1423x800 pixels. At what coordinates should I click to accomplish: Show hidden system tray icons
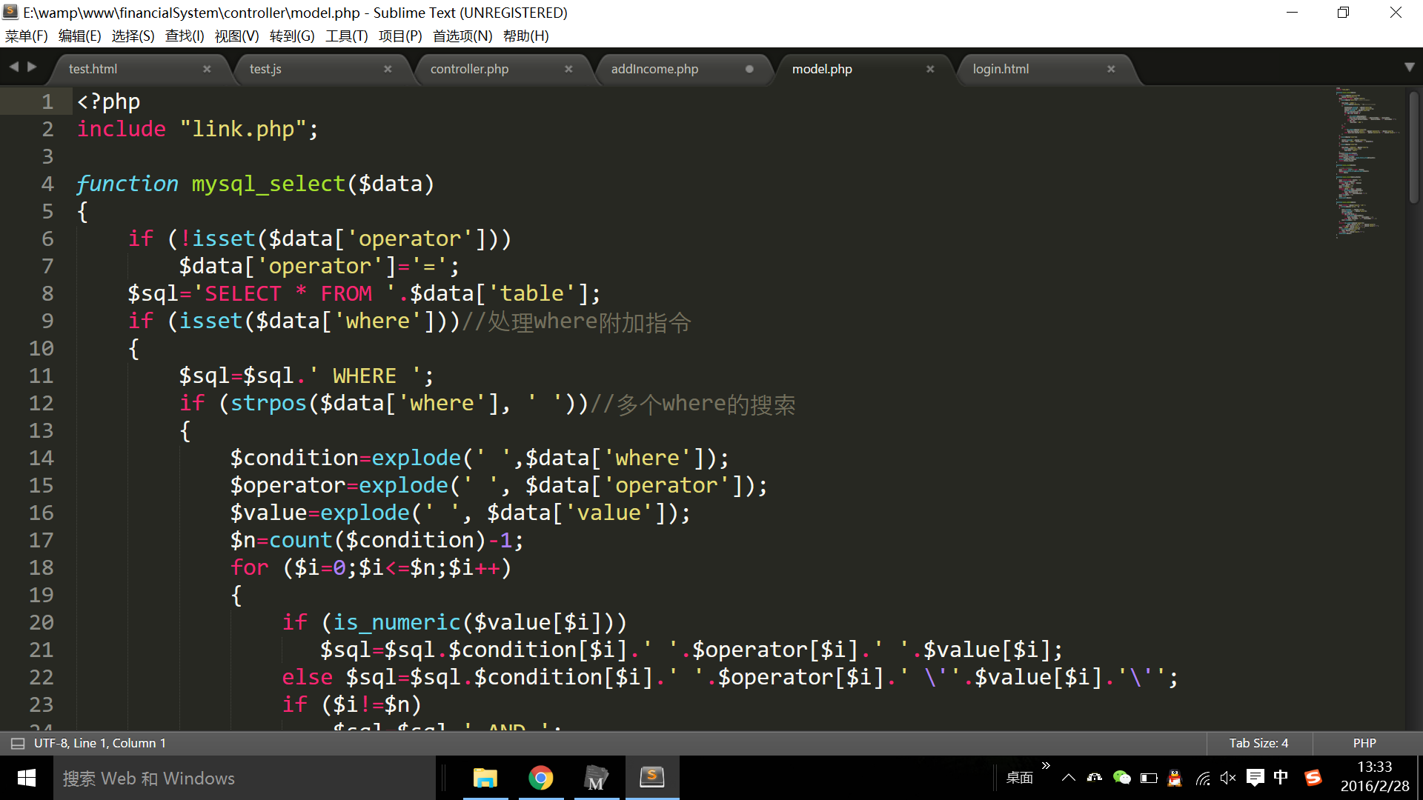click(1068, 778)
